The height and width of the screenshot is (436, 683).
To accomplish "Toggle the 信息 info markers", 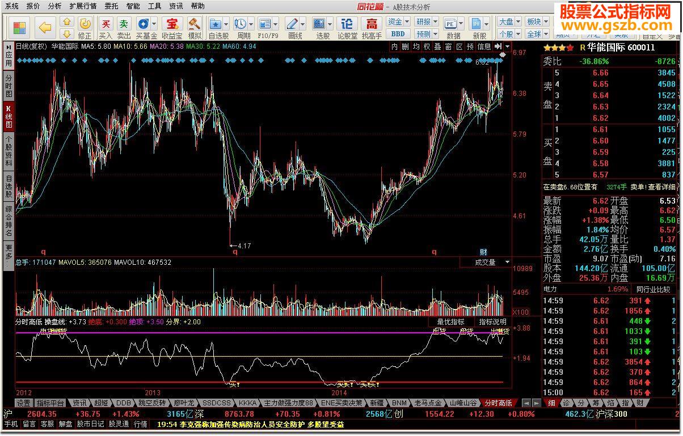I will [x=484, y=46].
